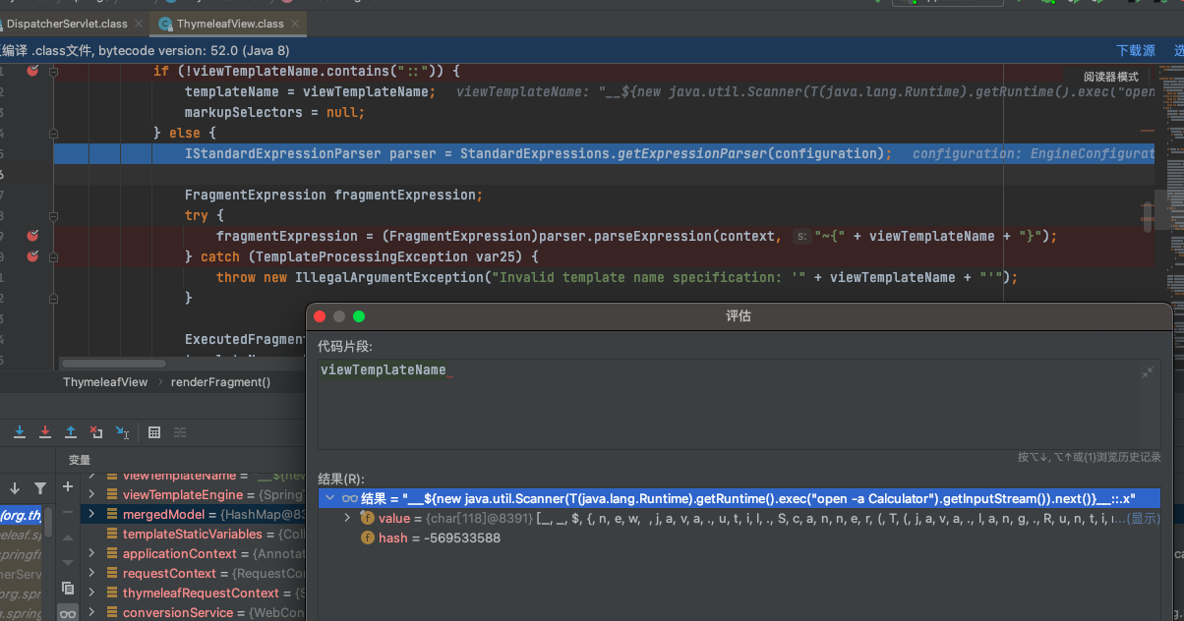Click the frames list vertical scrollbar
This screenshot has width=1184, height=621.
48,522
